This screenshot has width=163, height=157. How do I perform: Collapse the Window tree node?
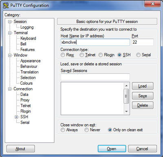(x=10, y=55)
